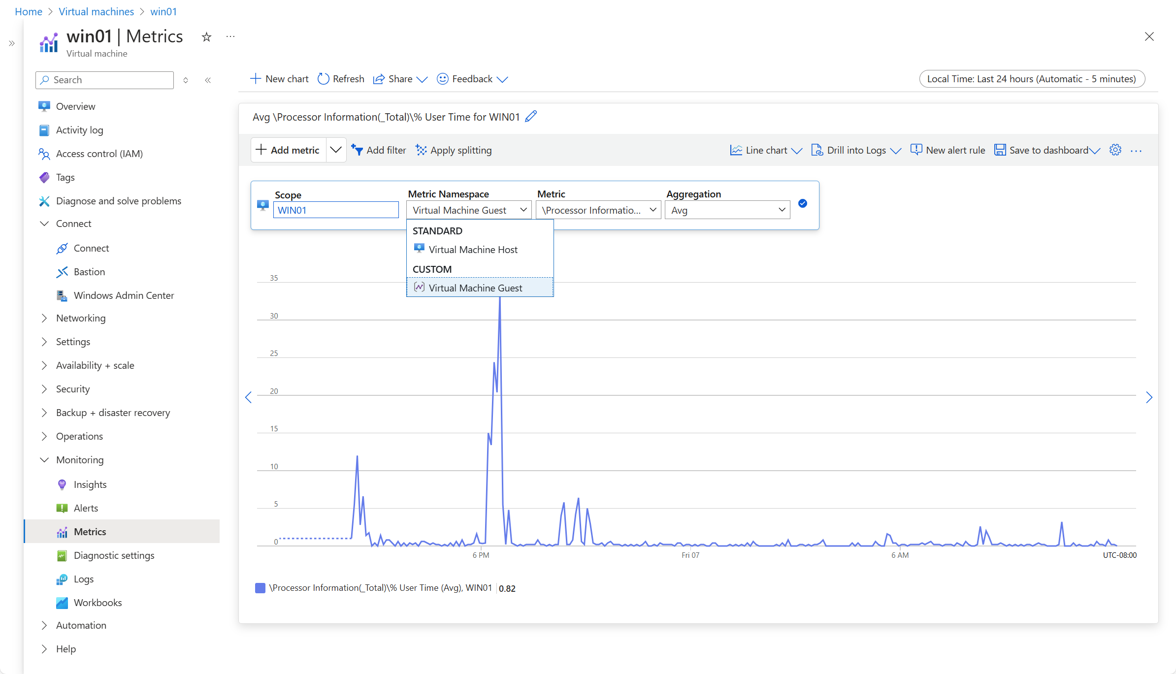The image size is (1176, 674).
Task: Select Virtual Machine Host namespace option
Action: (473, 250)
